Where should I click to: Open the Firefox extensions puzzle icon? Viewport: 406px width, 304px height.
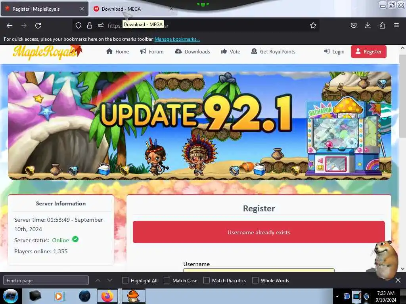tap(382, 25)
